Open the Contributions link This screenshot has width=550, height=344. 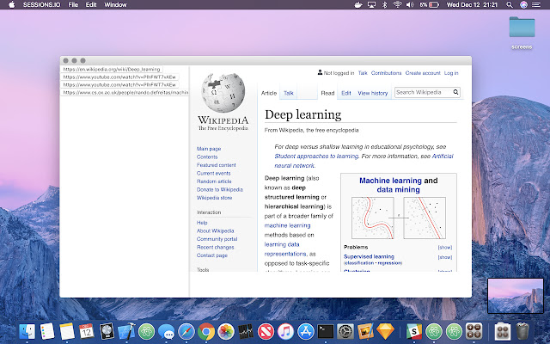pyautogui.click(x=386, y=73)
